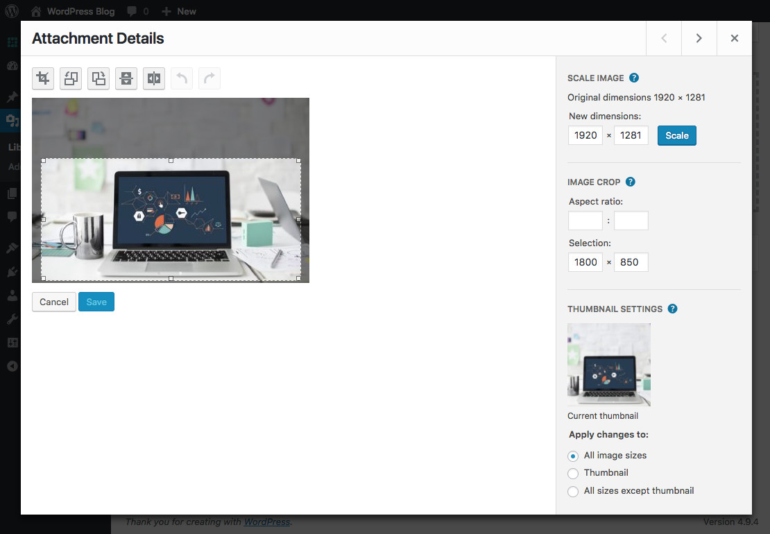
Task: Save the image edits
Action: (96, 302)
